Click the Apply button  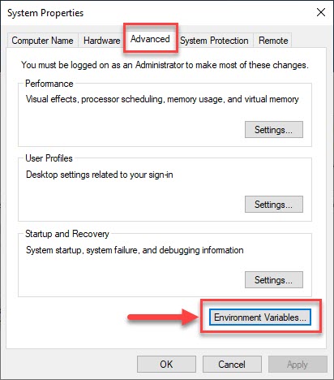[298, 365]
